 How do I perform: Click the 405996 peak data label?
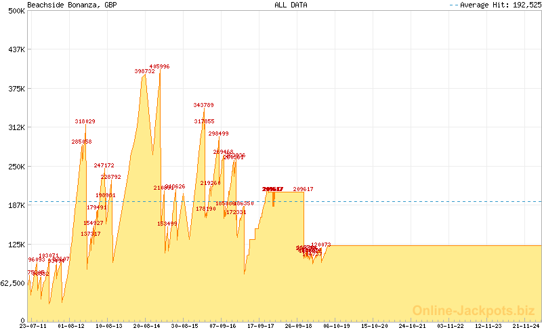[159, 66]
